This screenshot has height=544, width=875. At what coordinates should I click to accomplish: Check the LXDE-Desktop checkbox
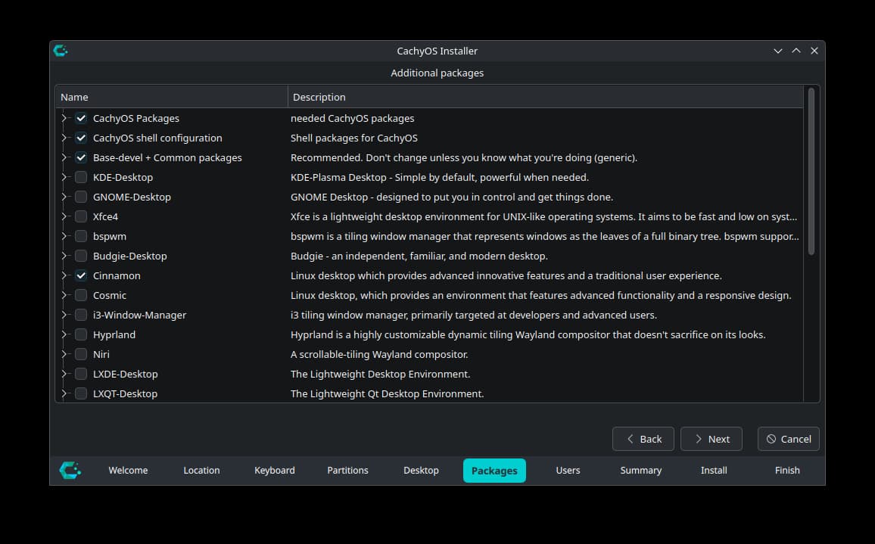click(81, 374)
